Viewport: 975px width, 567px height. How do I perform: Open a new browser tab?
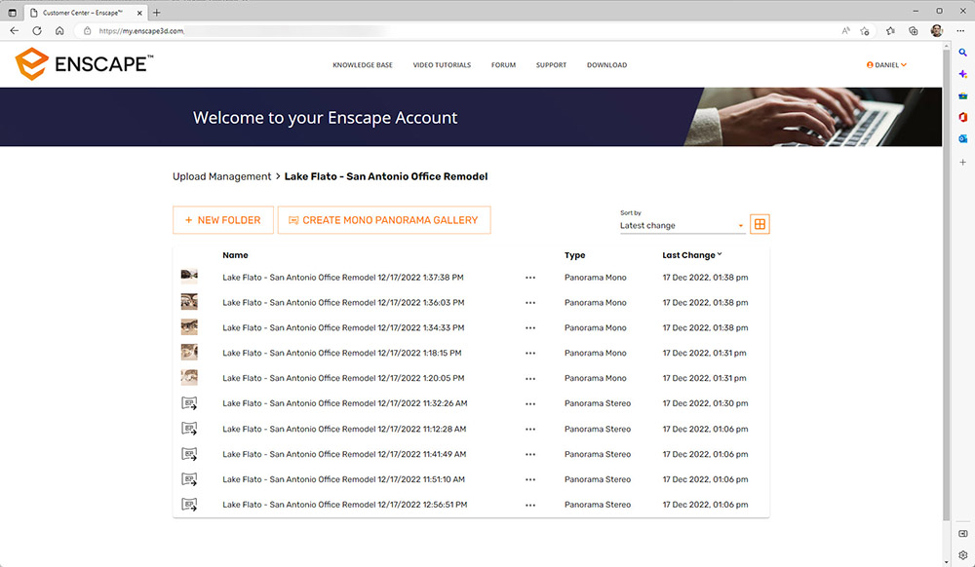click(x=157, y=13)
